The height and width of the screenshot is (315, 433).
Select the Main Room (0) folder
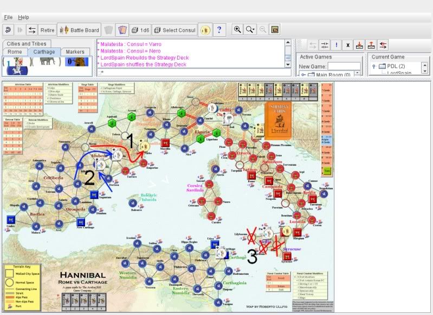pyautogui.click(x=329, y=75)
